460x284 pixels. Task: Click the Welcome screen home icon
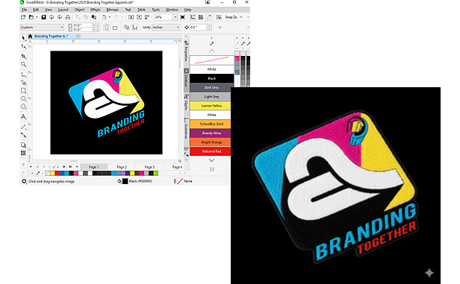[30, 37]
